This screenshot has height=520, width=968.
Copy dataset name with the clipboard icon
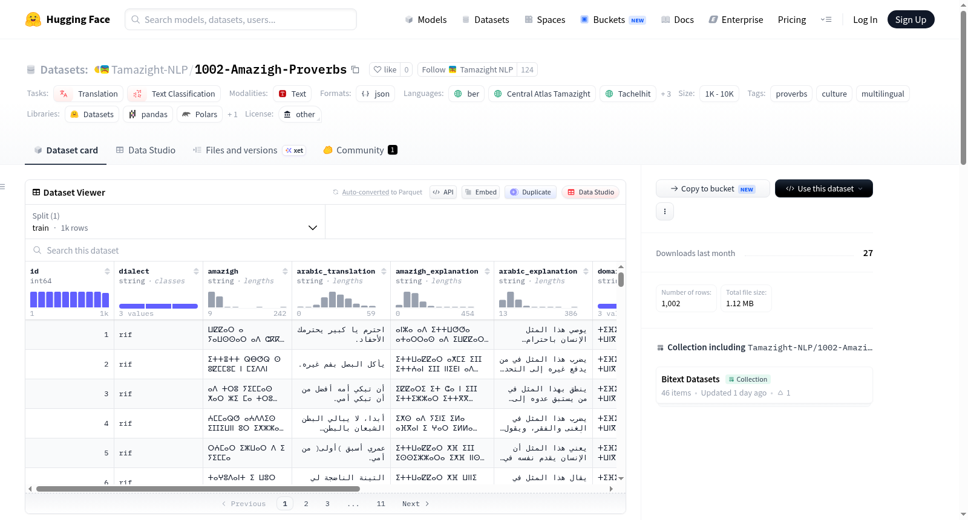pyautogui.click(x=356, y=70)
